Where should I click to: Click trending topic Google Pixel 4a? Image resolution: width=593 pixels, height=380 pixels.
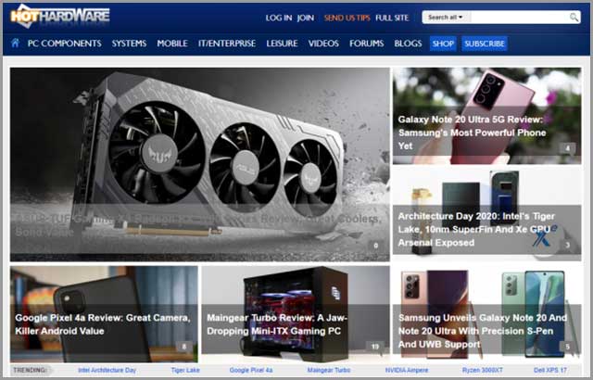[251, 370]
